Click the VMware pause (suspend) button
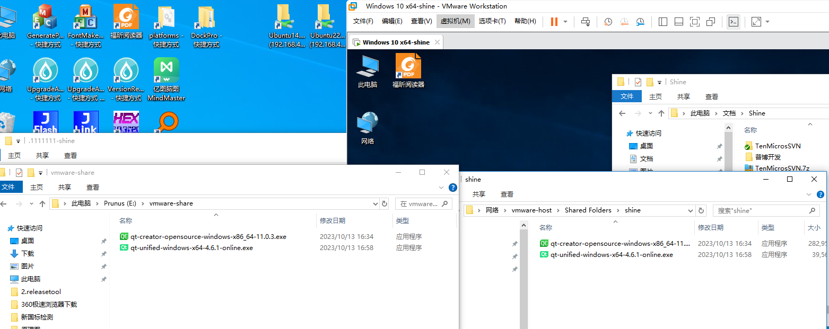Image resolution: width=829 pixels, height=329 pixels. tap(554, 22)
